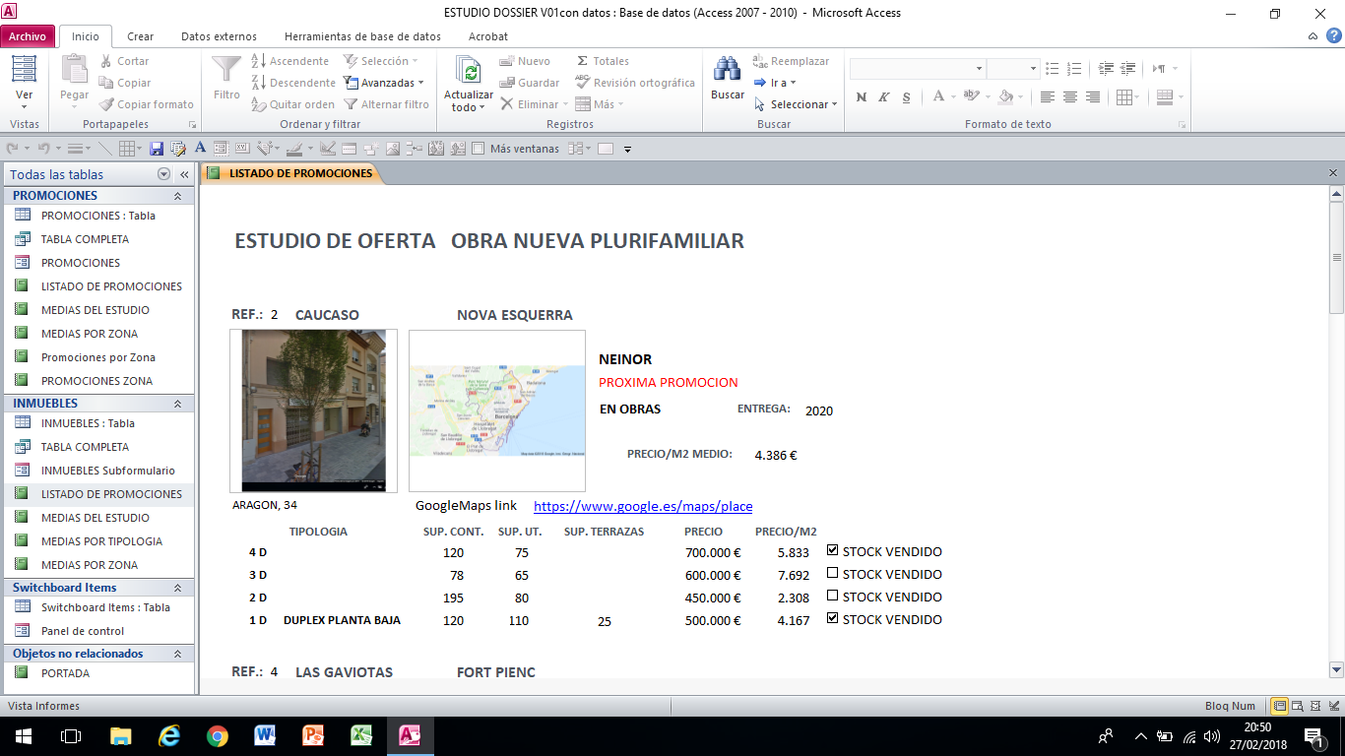Align text left in Formato de texto
This screenshot has width=1345, height=756.
[x=1048, y=96]
